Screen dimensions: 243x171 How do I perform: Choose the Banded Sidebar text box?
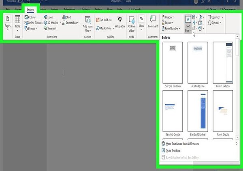pos(198,110)
